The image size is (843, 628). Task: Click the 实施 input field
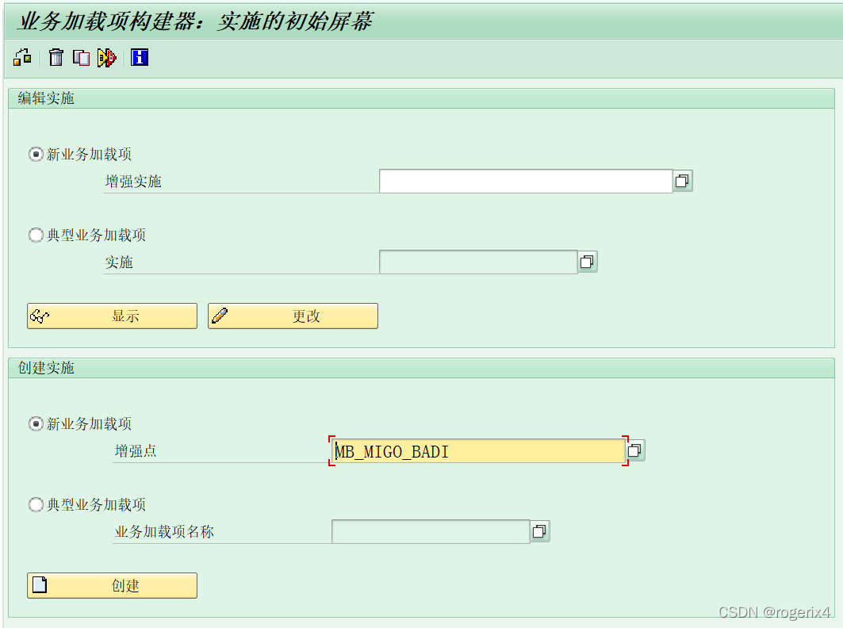point(476,262)
